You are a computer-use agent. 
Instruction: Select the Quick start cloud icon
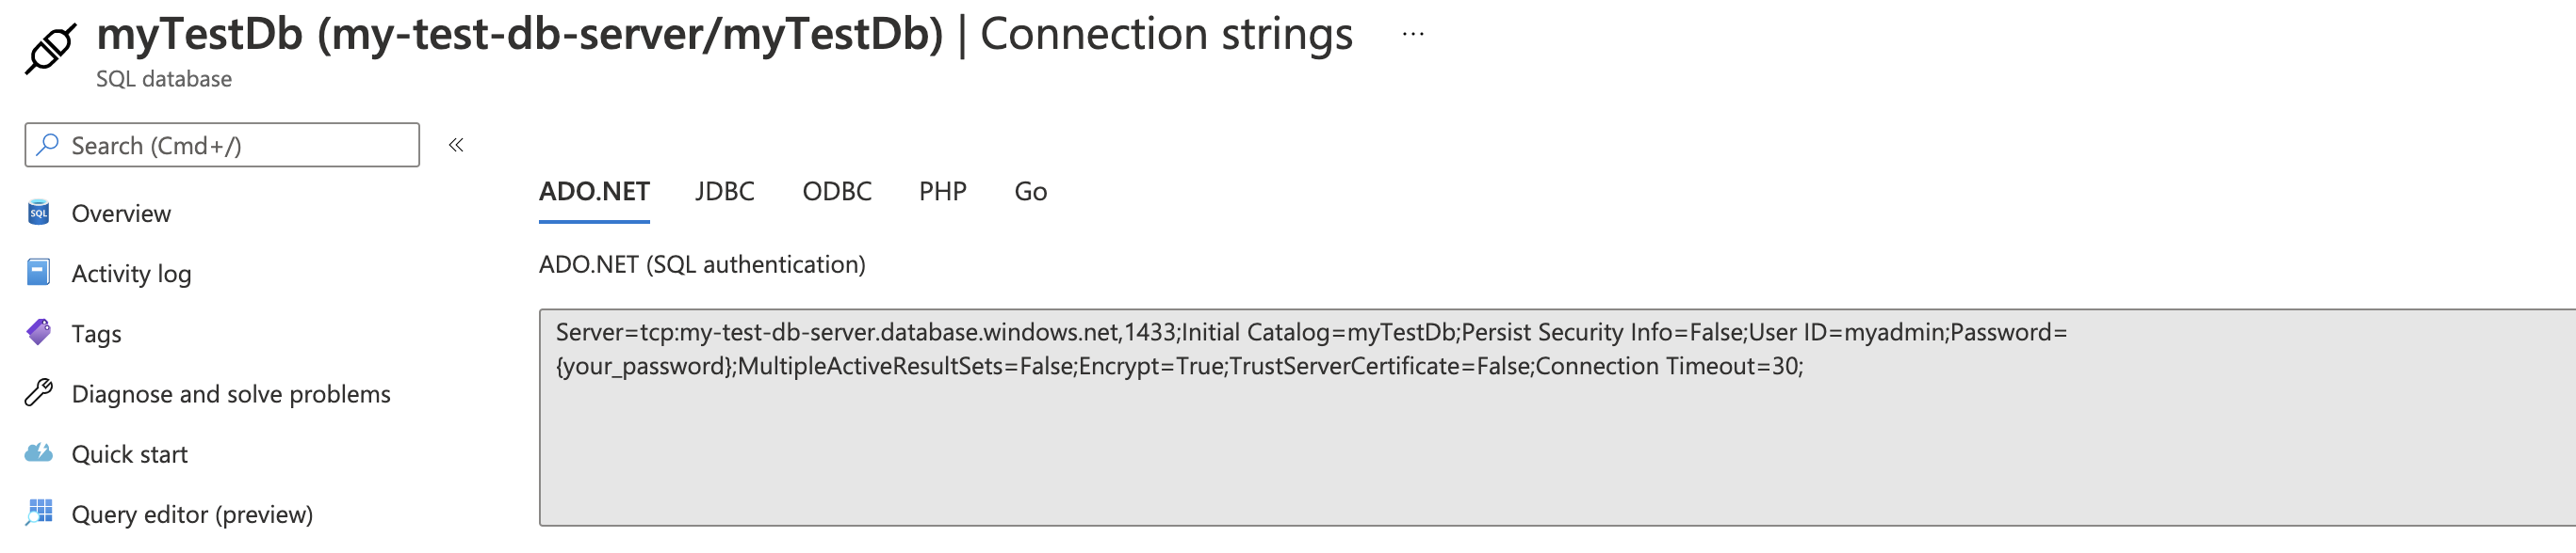click(x=38, y=453)
